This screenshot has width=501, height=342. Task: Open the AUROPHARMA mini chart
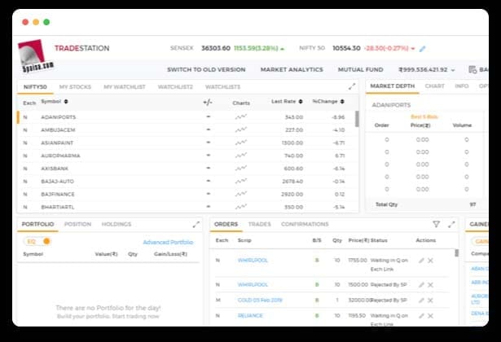tap(241, 156)
